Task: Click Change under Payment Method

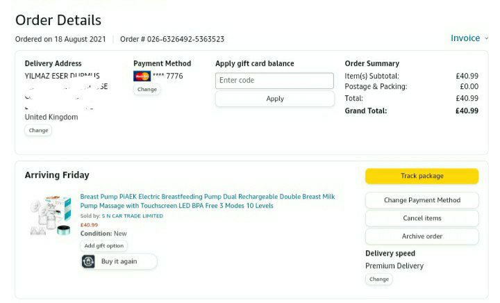Action: pyautogui.click(x=147, y=89)
